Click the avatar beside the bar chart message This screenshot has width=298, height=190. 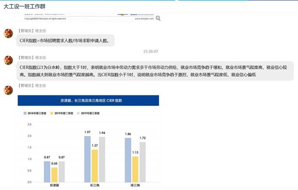[x=8, y=90]
